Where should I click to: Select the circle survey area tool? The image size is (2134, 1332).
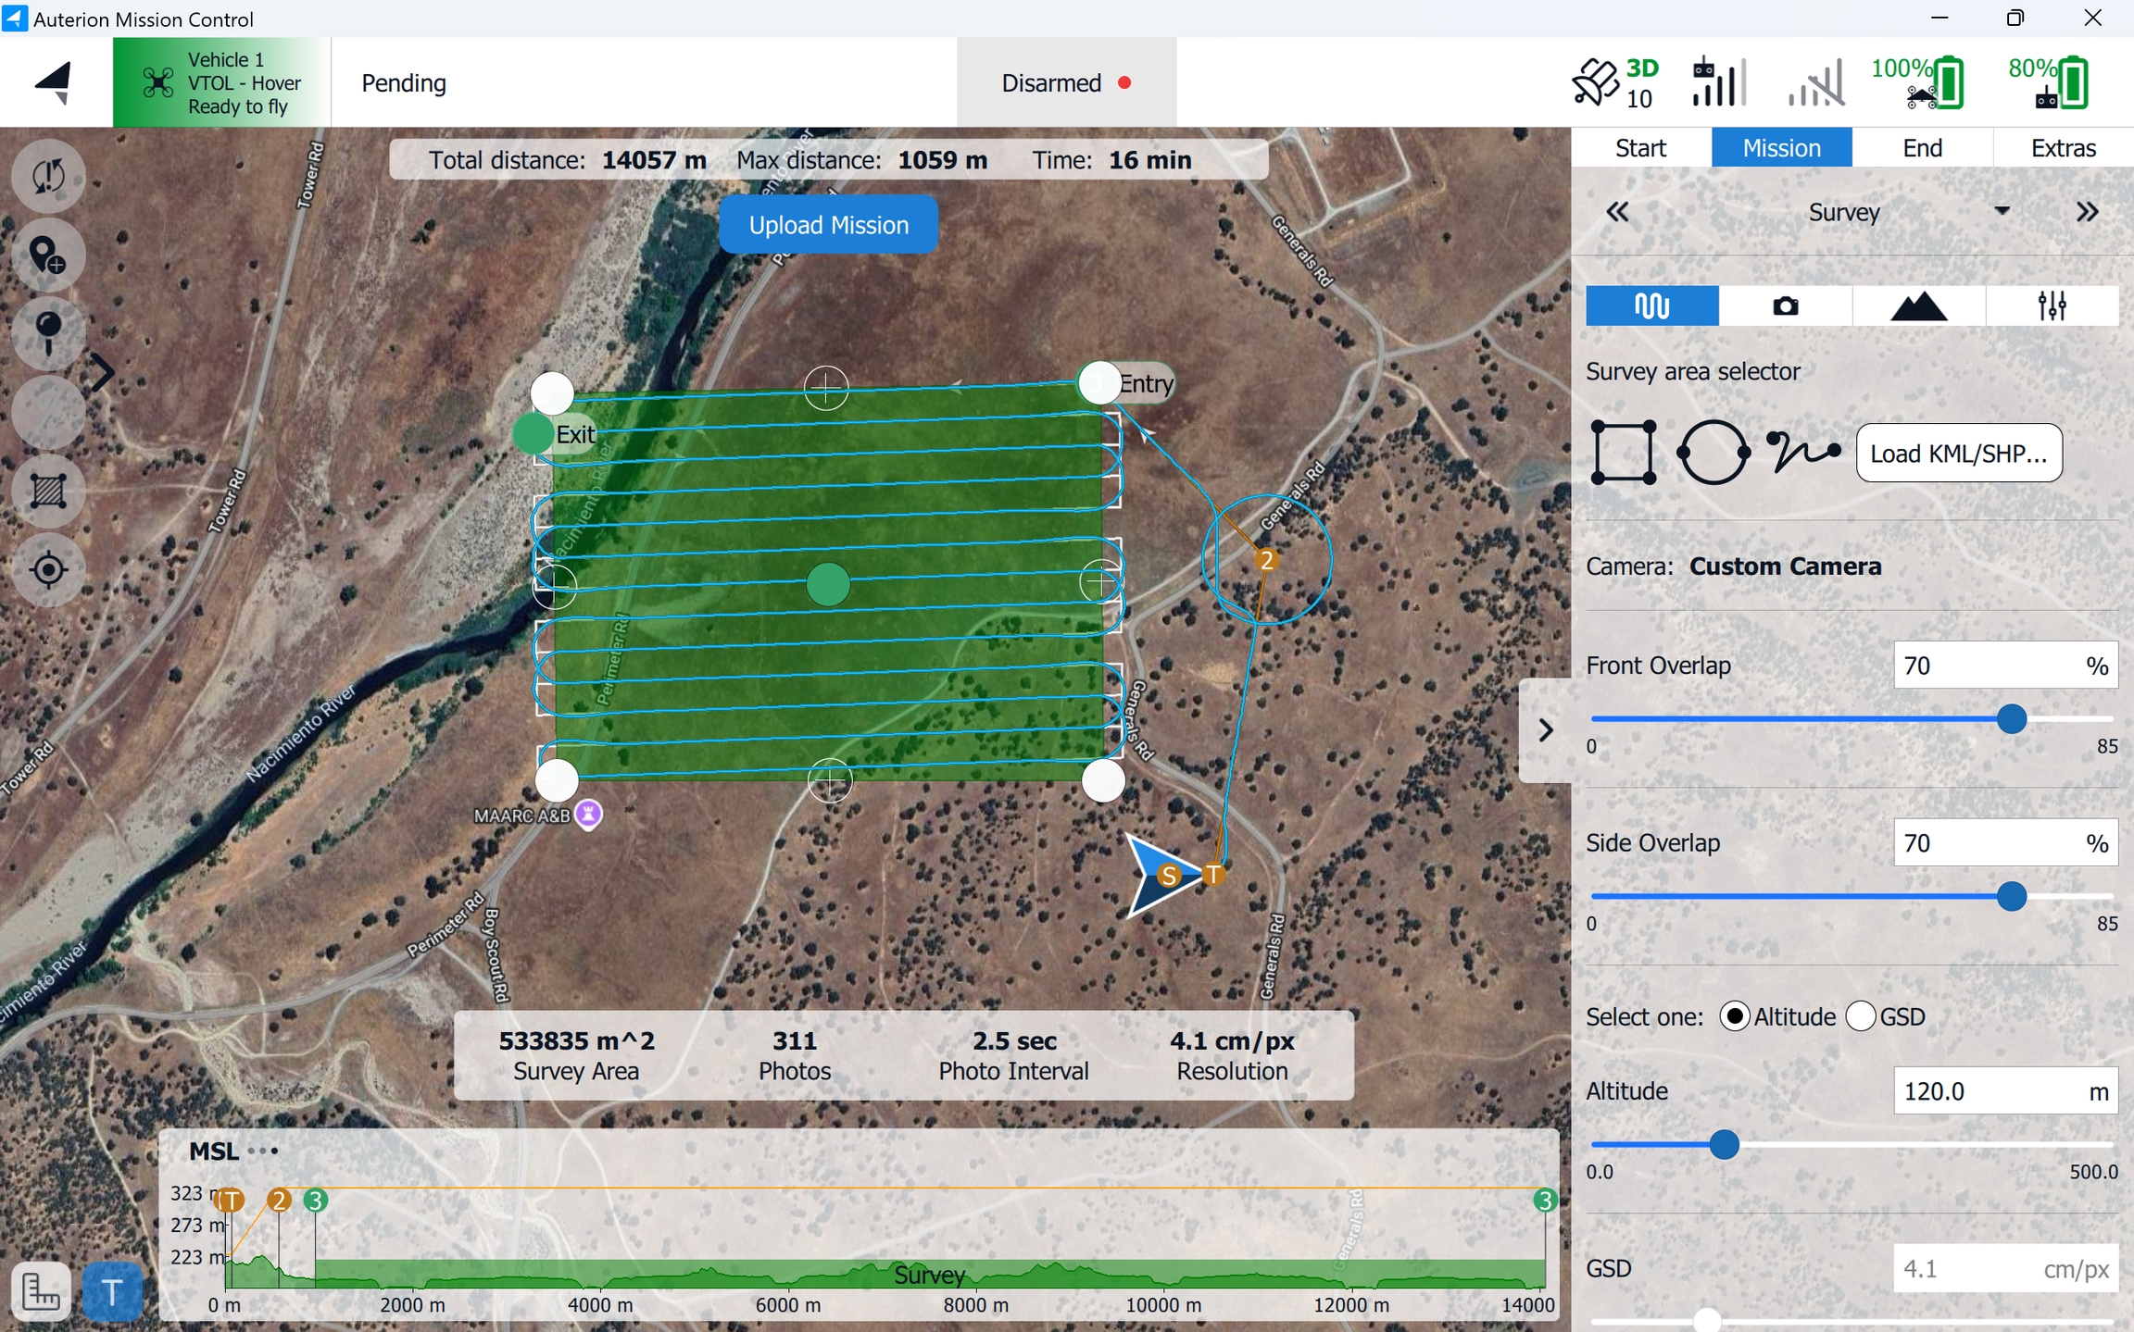pos(1713,453)
